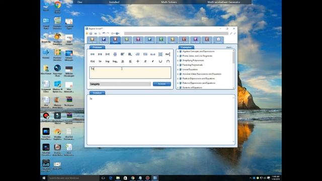The width and height of the screenshot is (322, 181).
Task: Undo the last edit in toolbar
Action: (104, 34)
